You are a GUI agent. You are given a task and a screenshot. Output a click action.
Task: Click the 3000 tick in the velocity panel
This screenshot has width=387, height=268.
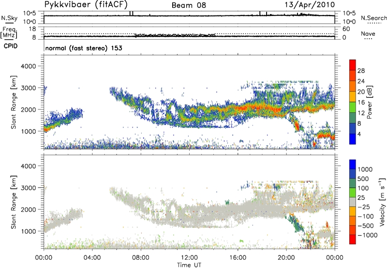click(28, 188)
